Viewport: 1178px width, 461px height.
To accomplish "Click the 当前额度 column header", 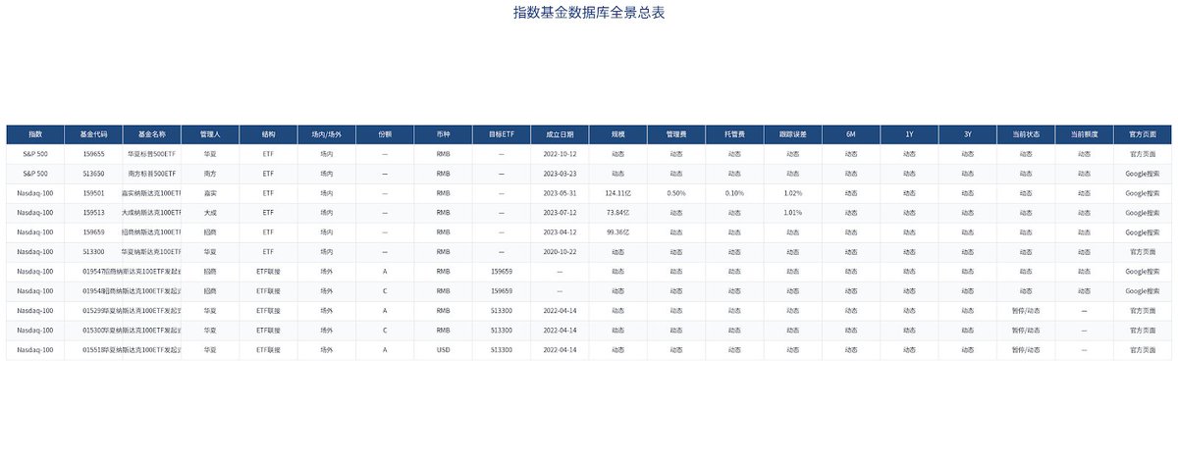I will click(1084, 134).
